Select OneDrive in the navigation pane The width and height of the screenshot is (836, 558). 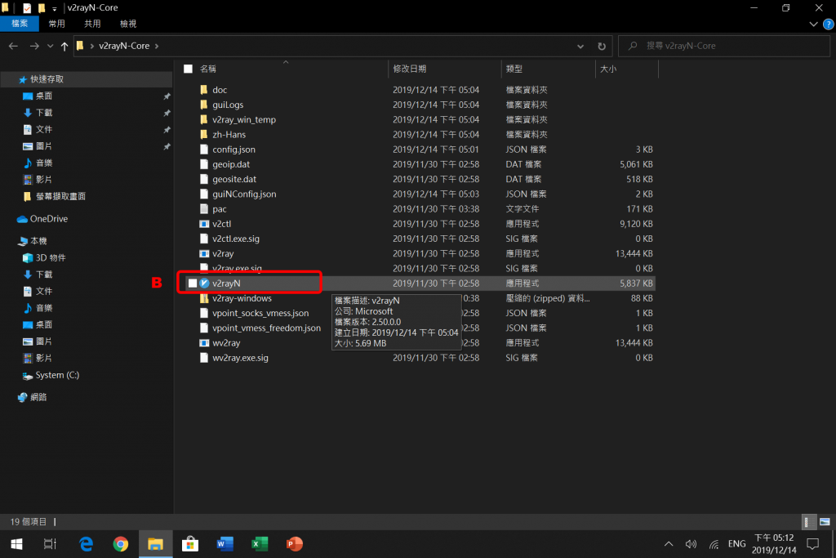[x=48, y=219]
